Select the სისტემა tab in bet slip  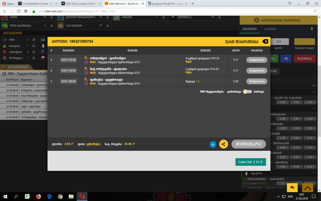[x=271, y=29]
